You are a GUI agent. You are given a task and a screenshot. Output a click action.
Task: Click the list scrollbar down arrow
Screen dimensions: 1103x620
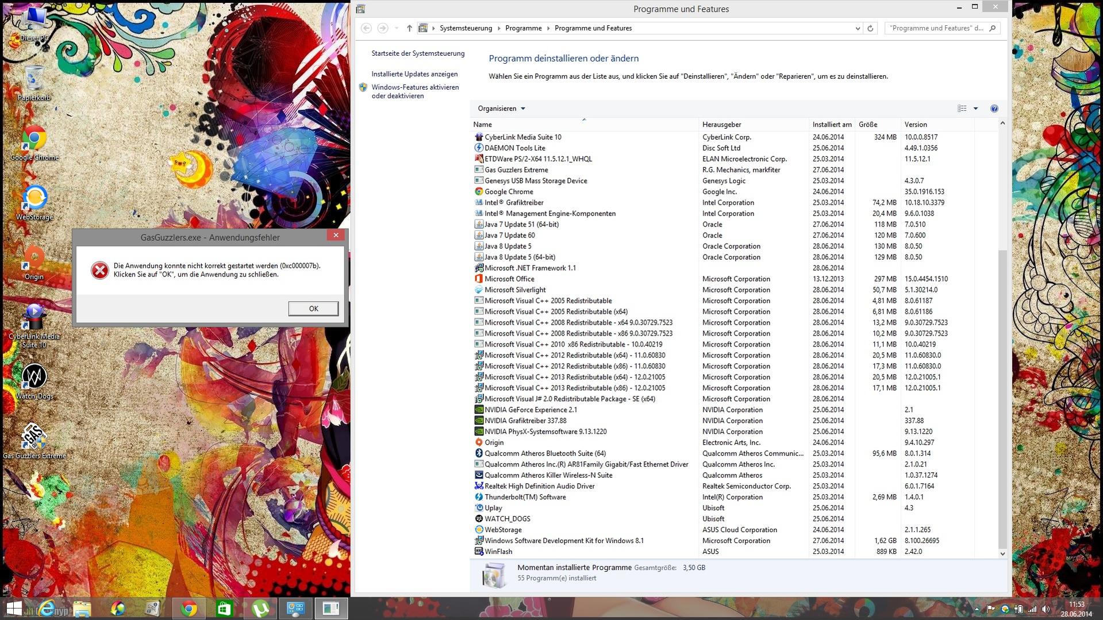[x=1002, y=554]
